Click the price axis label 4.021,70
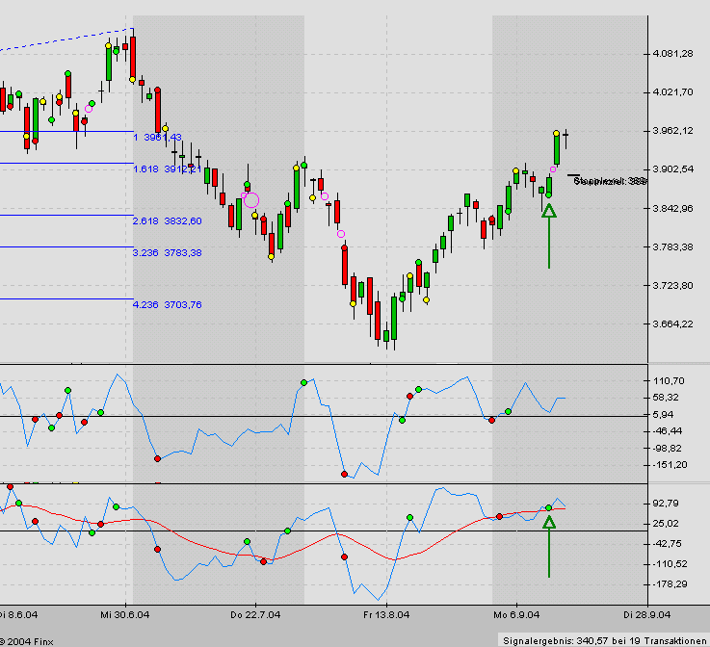710x647 pixels. pyautogui.click(x=672, y=92)
